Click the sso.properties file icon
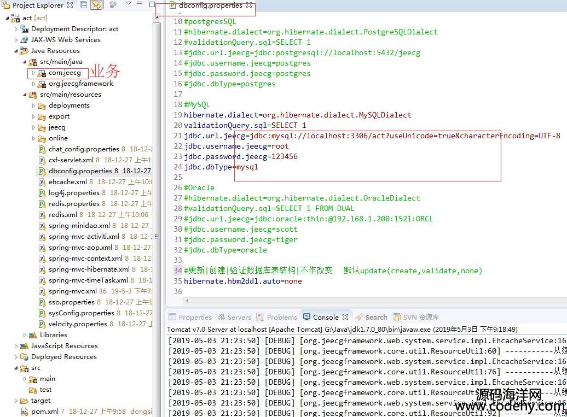Screen dimensions: 567x417 tap(42, 302)
